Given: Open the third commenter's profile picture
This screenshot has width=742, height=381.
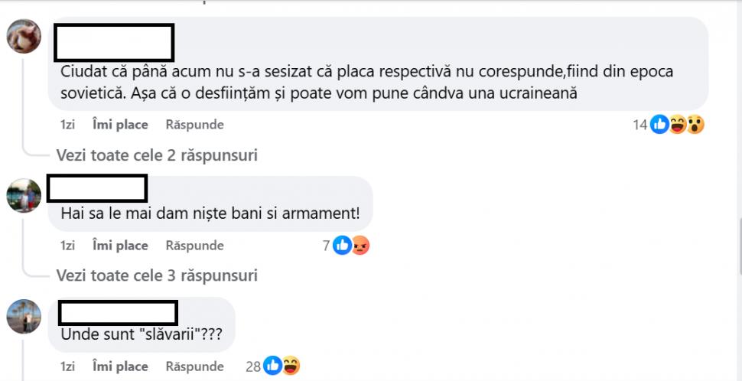Looking at the screenshot, I should 24,316.
